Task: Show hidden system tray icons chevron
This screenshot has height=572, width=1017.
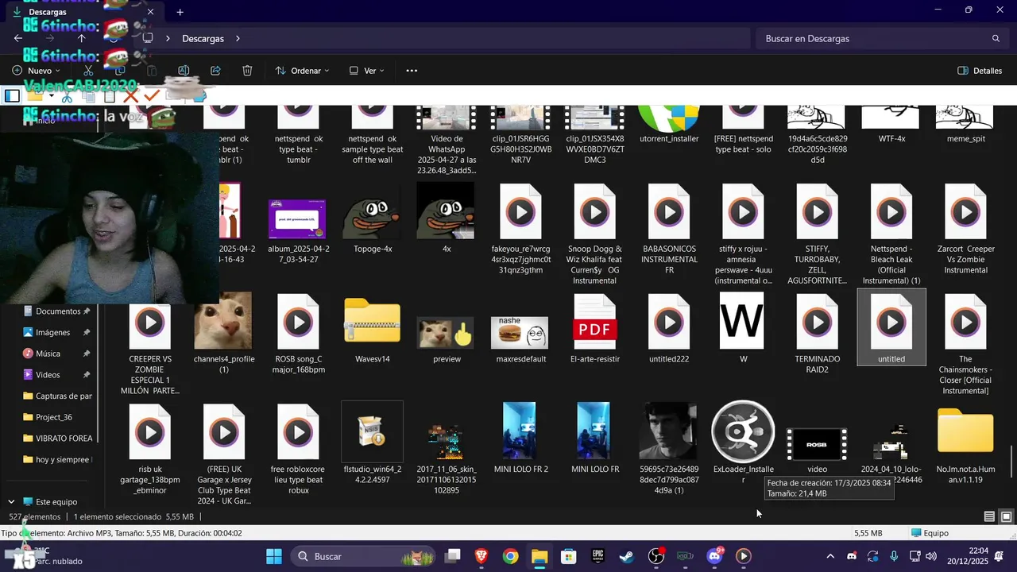Action: [x=830, y=556]
